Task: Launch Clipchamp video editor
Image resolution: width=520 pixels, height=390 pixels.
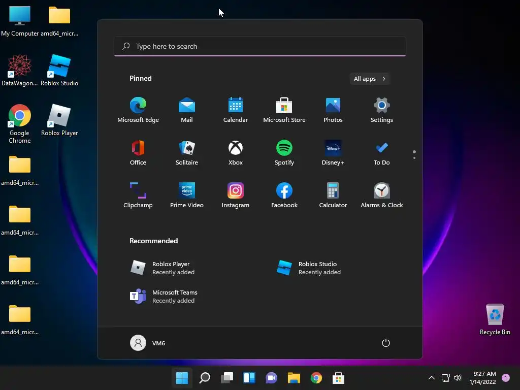Action: click(138, 196)
